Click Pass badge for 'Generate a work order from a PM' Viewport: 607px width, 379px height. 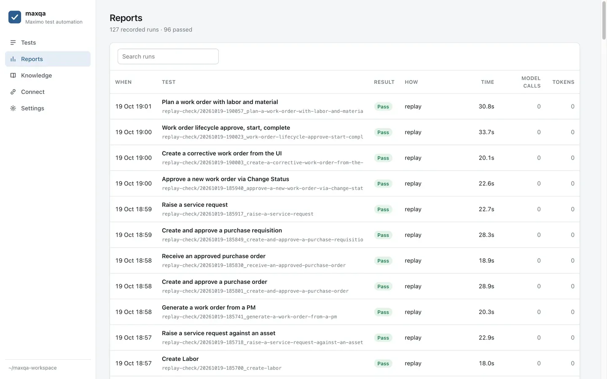(x=383, y=312)
